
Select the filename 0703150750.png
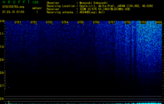[13, 7]
